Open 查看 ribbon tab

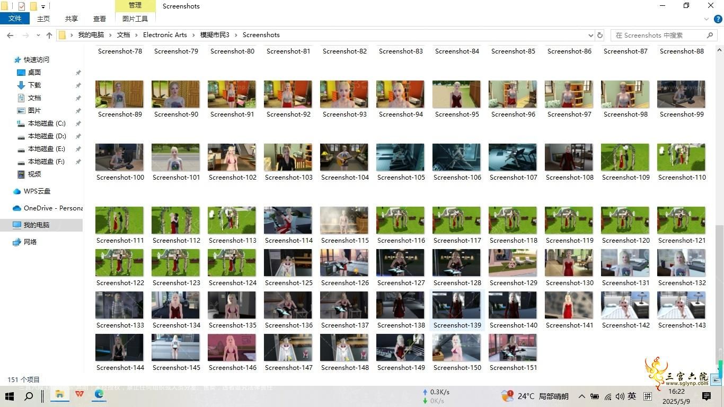(x=100, y=19)
